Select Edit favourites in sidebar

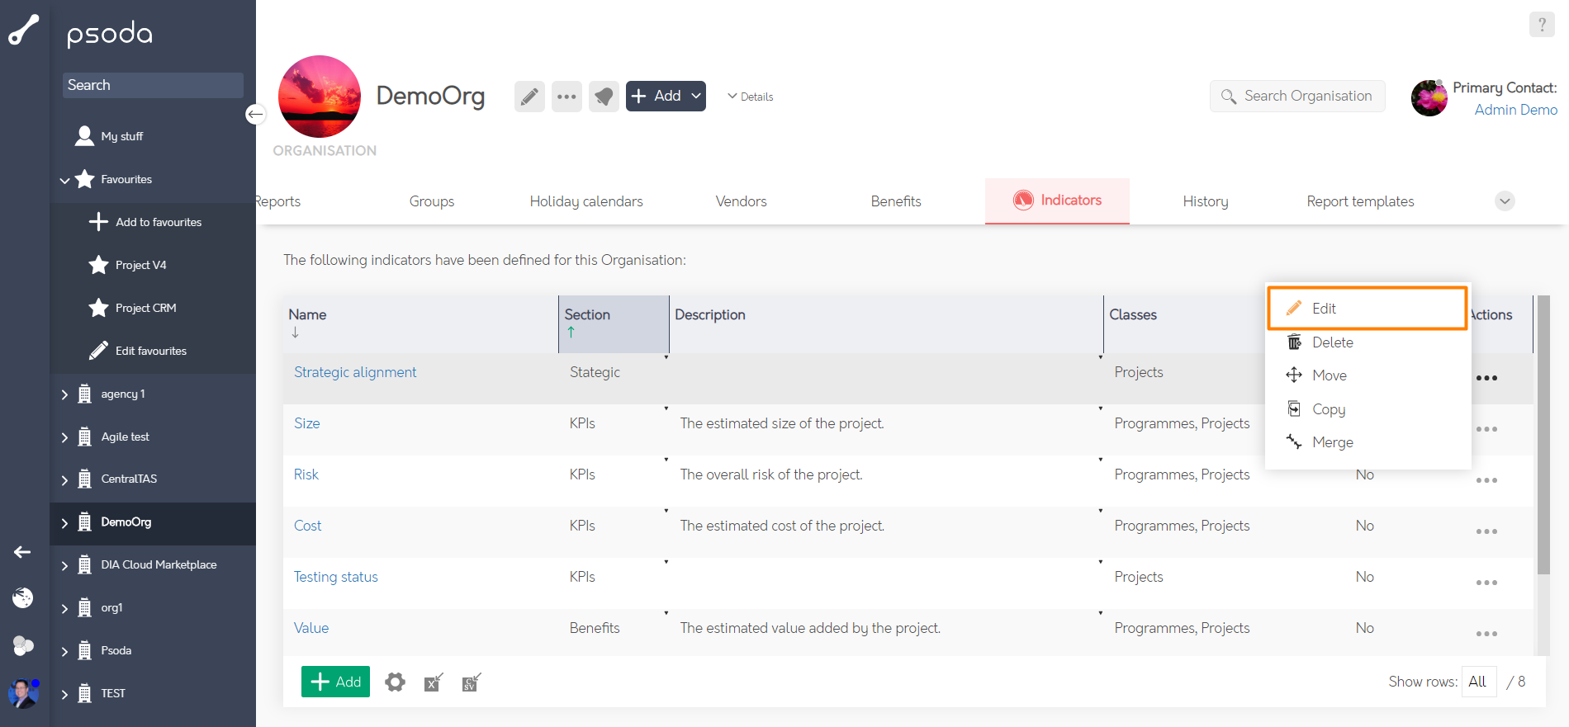153,351
